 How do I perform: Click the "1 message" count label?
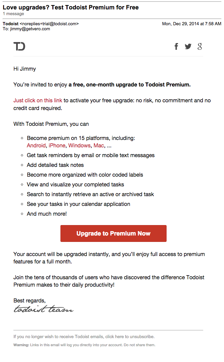point(13,14)
